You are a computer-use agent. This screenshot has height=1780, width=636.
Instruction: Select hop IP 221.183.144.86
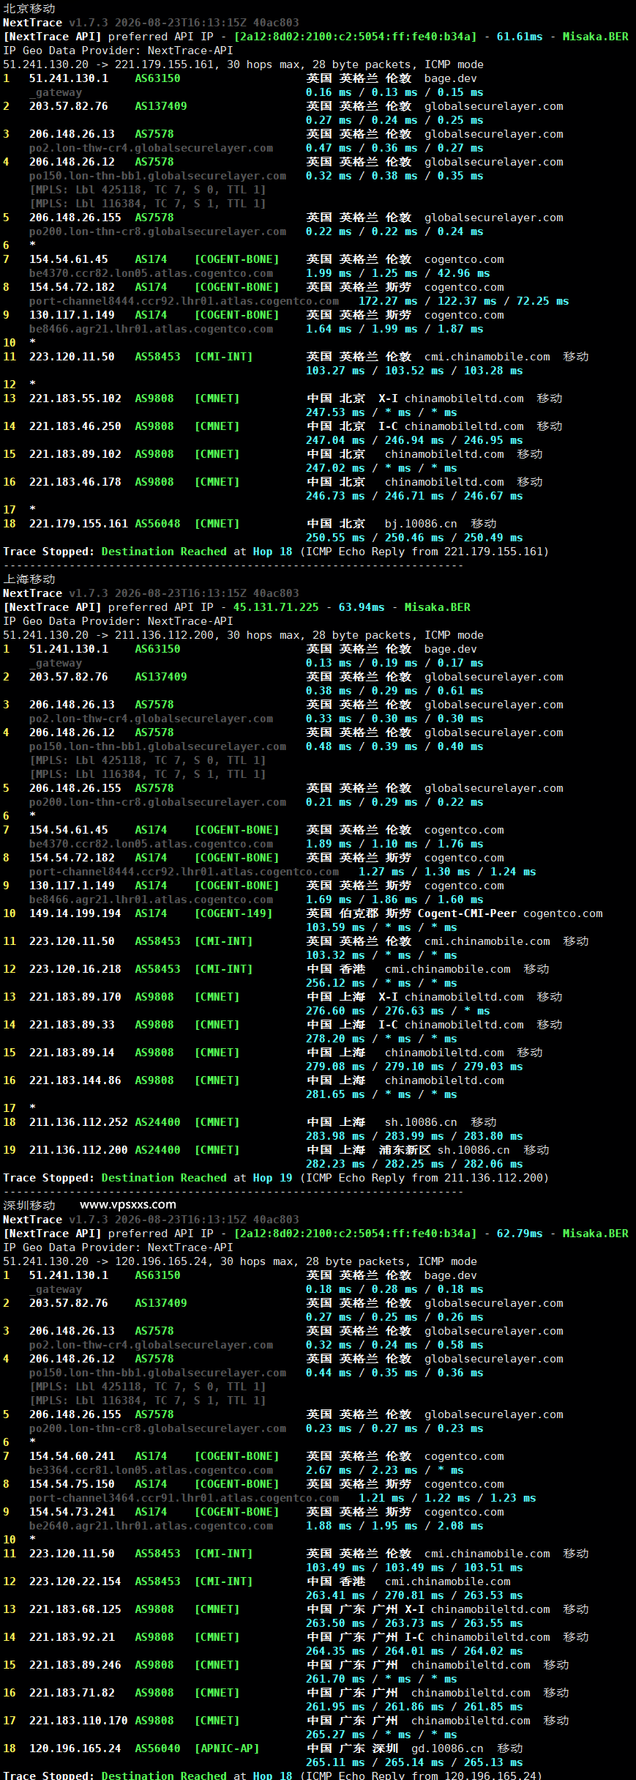click(x=75, y=1080)
